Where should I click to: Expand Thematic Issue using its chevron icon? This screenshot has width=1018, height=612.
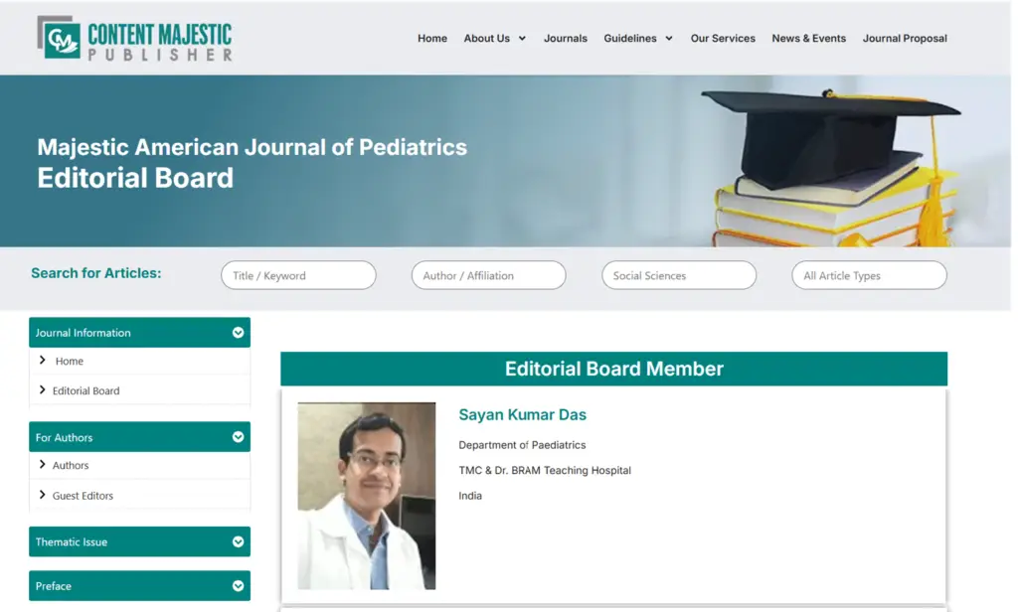(x=238, y=542)
